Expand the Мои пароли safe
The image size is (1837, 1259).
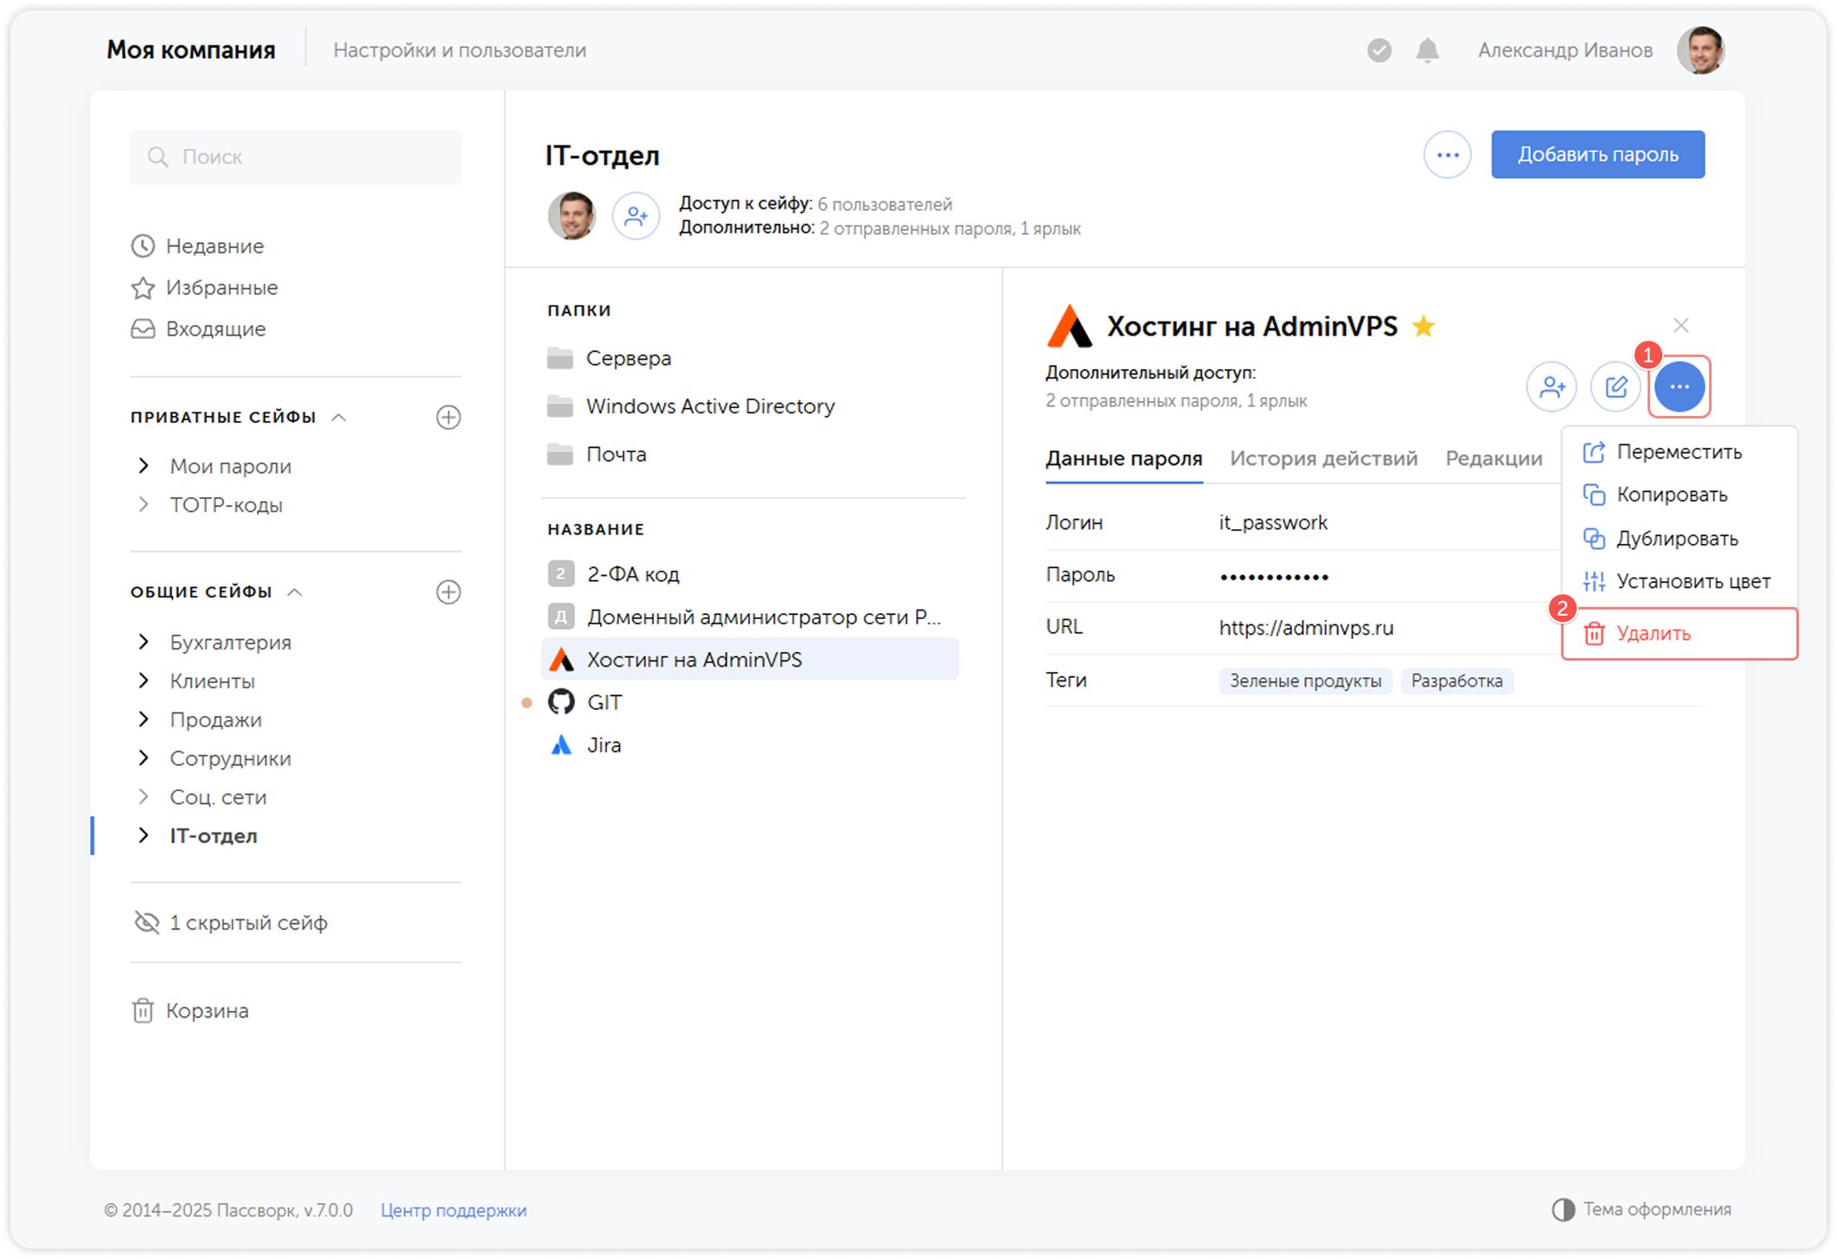tap(144, 466)
